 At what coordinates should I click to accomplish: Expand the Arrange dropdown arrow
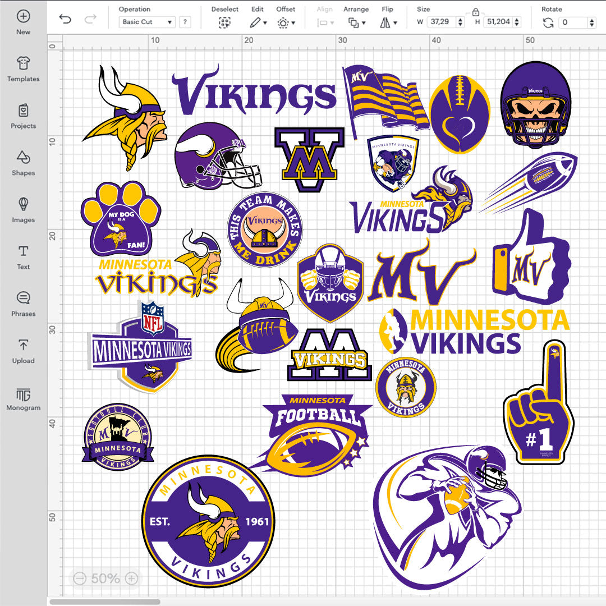tap(364, 23)
